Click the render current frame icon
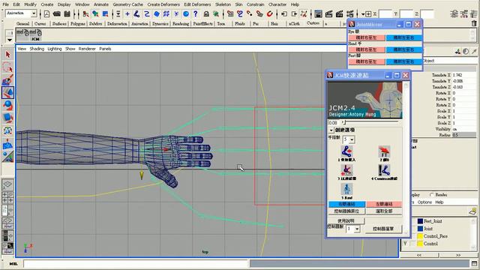Viewport: 480px width, 270px height. [328, 13]
